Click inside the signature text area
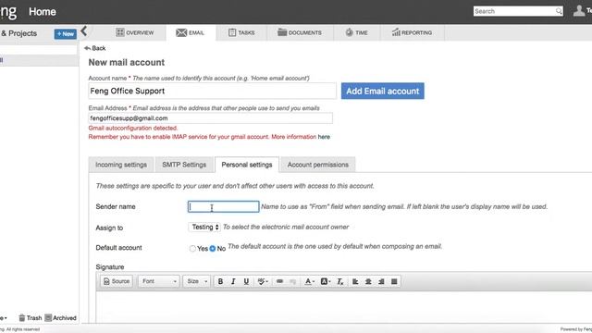This screenshot has height=333, width=592. pyautogui.click(x=343, y=306)
